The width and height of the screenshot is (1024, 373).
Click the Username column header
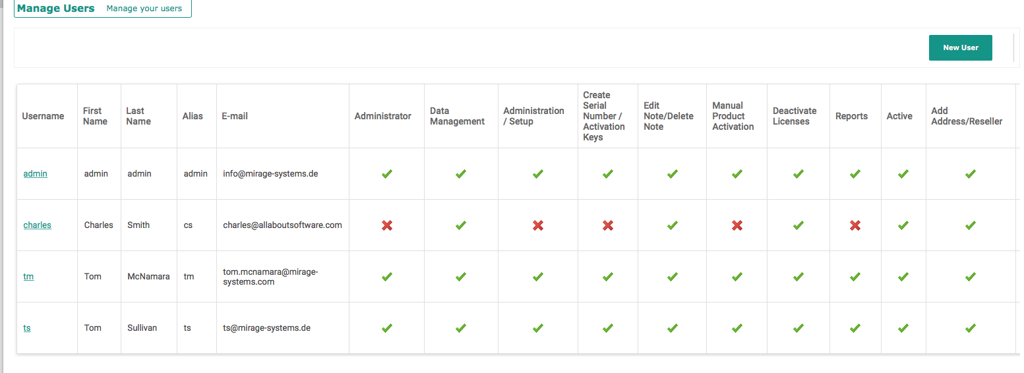43,116
